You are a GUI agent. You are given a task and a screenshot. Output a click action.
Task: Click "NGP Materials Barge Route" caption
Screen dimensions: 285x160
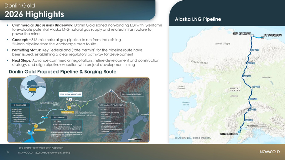[84, 112]
